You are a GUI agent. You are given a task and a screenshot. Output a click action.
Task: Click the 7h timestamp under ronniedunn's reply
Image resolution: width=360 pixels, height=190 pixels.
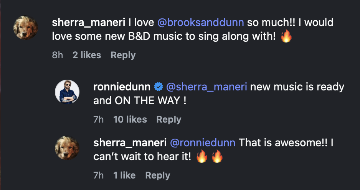(x=99, y=120)
